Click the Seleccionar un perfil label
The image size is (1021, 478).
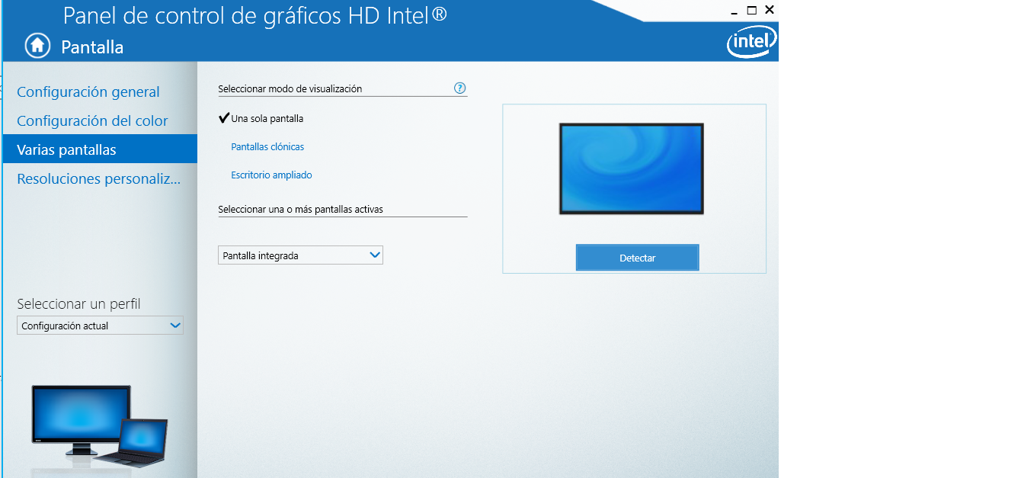(78, 303)
